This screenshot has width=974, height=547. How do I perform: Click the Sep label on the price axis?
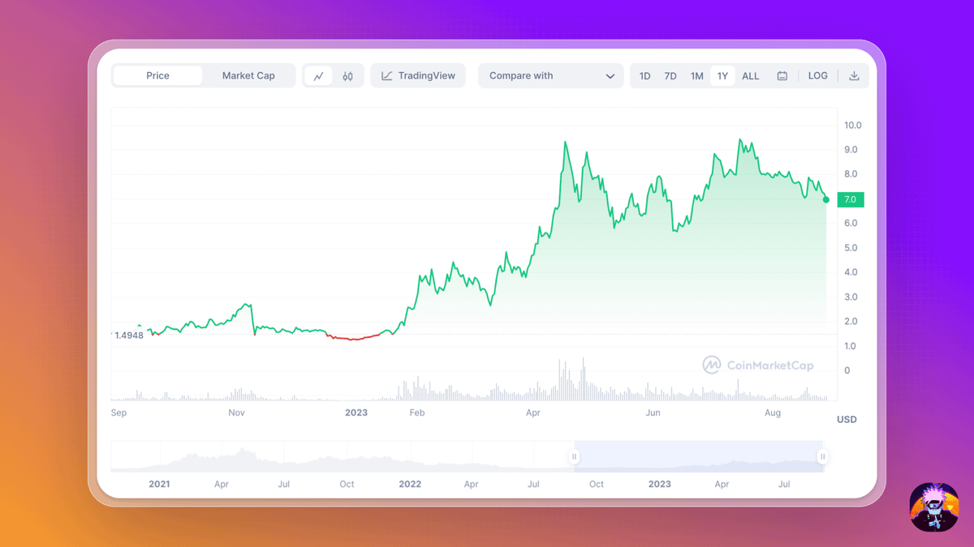point(119,413)
